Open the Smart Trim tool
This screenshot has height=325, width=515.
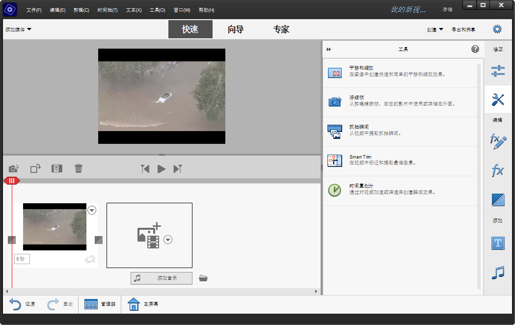click(x=335, y=161)
